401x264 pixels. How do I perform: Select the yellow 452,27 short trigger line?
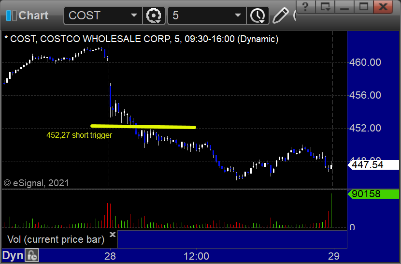point(143,127)
